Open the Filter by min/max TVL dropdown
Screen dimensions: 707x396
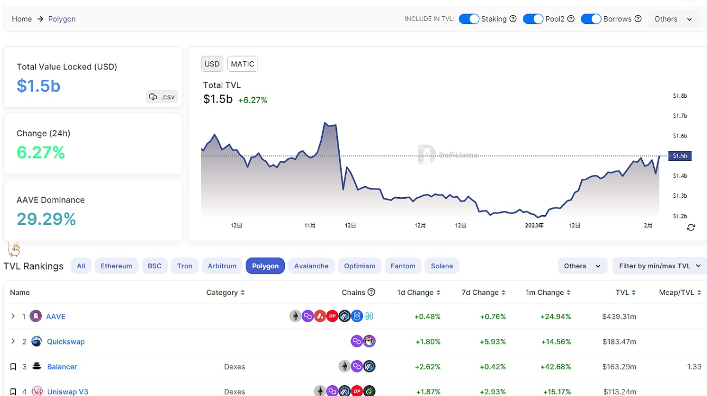pos(659,266)
